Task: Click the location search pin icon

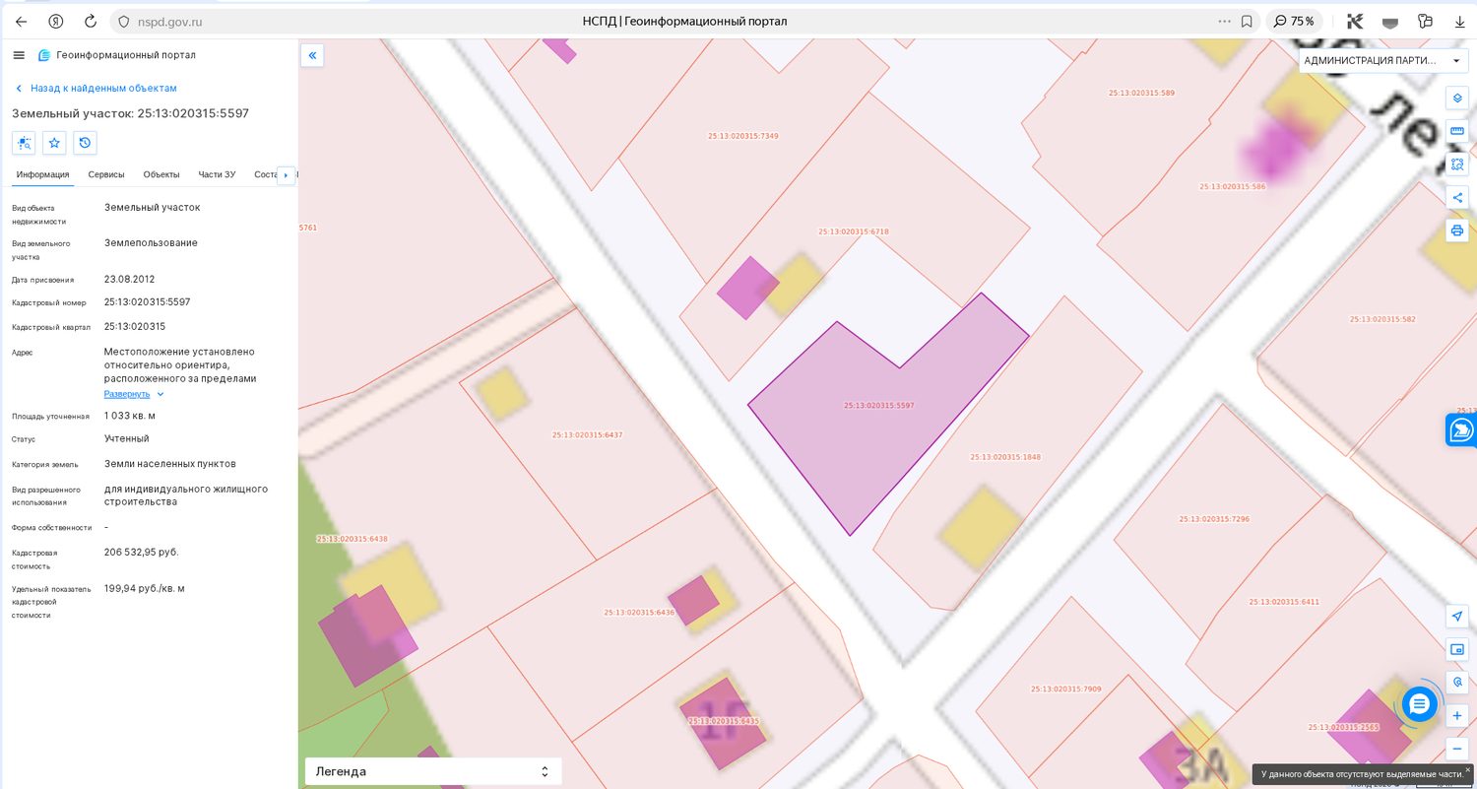Action: [x=1457, y=682]
